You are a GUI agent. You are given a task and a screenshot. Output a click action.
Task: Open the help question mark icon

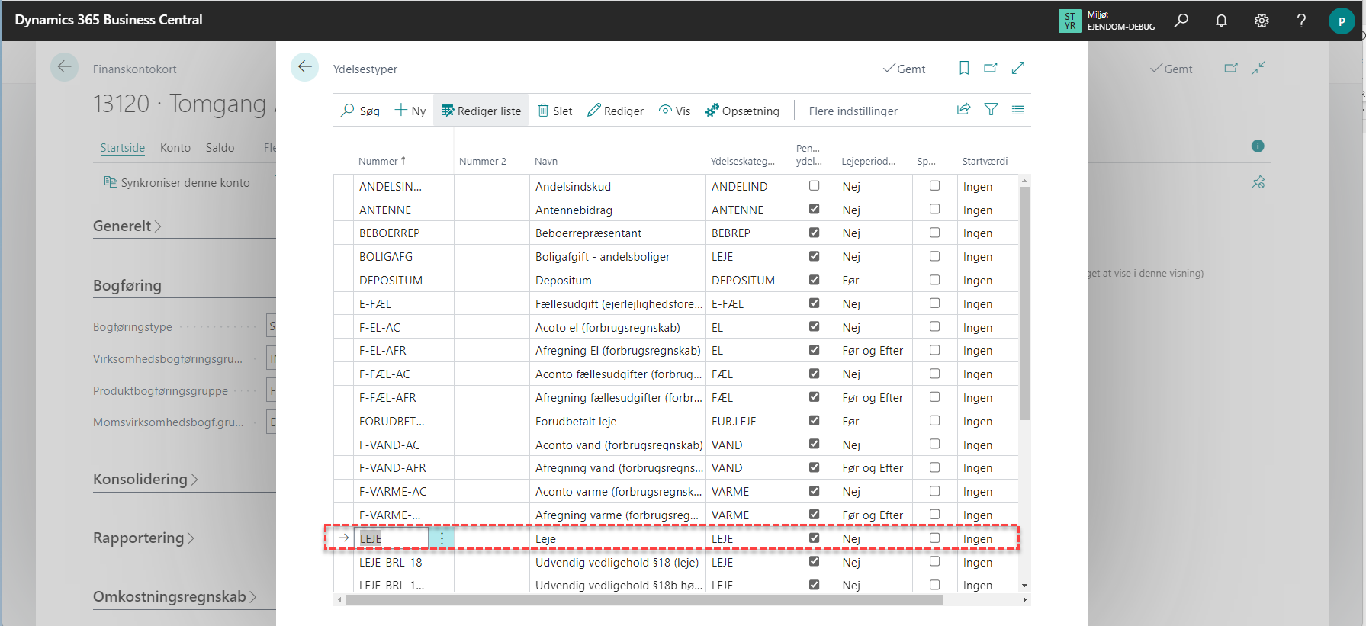(x=1301, y=21)
